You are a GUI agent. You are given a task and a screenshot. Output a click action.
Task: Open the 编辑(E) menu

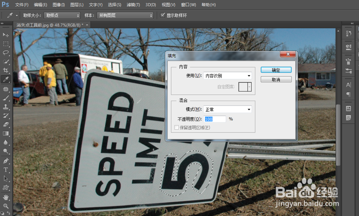click(x=40, y=5)
